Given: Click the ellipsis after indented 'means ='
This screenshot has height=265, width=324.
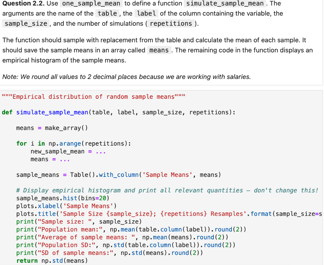Looking at the screenshot, I should click(x=65, y=160).
